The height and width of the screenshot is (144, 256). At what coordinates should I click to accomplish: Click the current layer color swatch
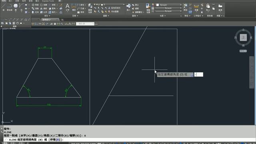point(102,4)
